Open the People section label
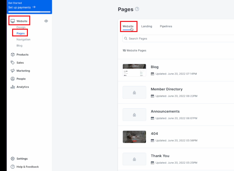The height and width of the screenshot is (171, 234). [21, 79]
